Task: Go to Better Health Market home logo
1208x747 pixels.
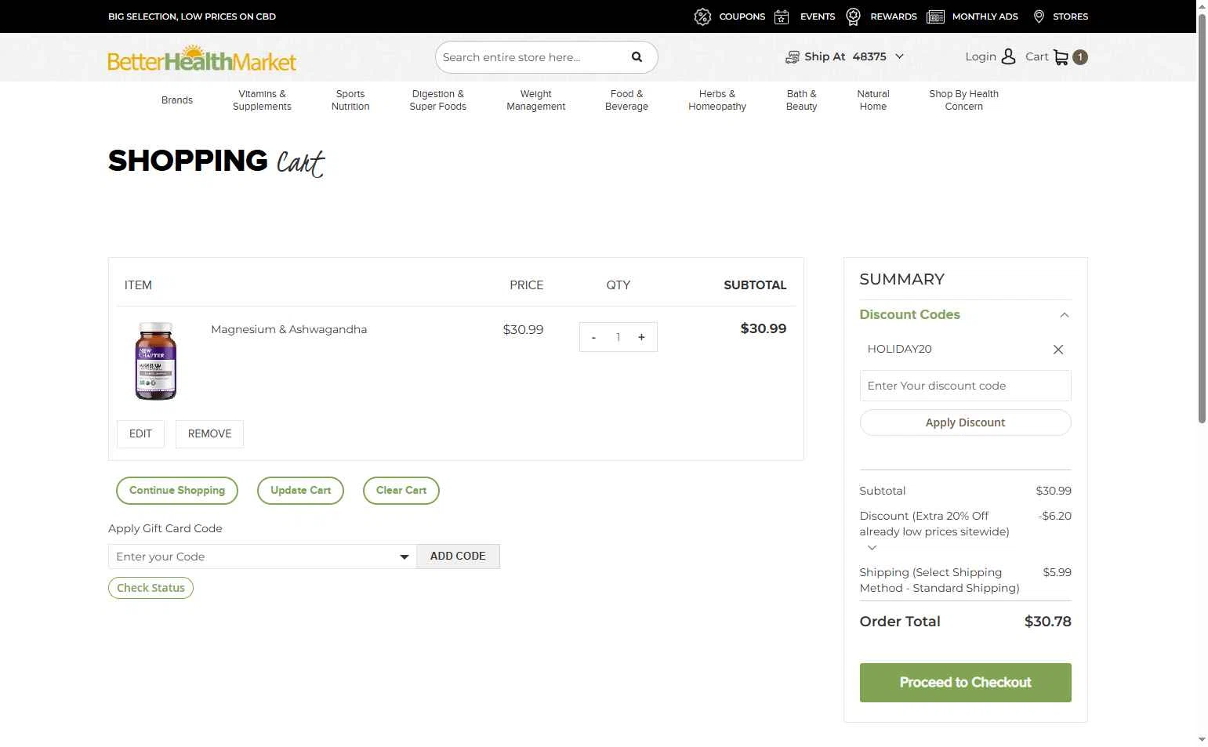Action: coord(202,59)
